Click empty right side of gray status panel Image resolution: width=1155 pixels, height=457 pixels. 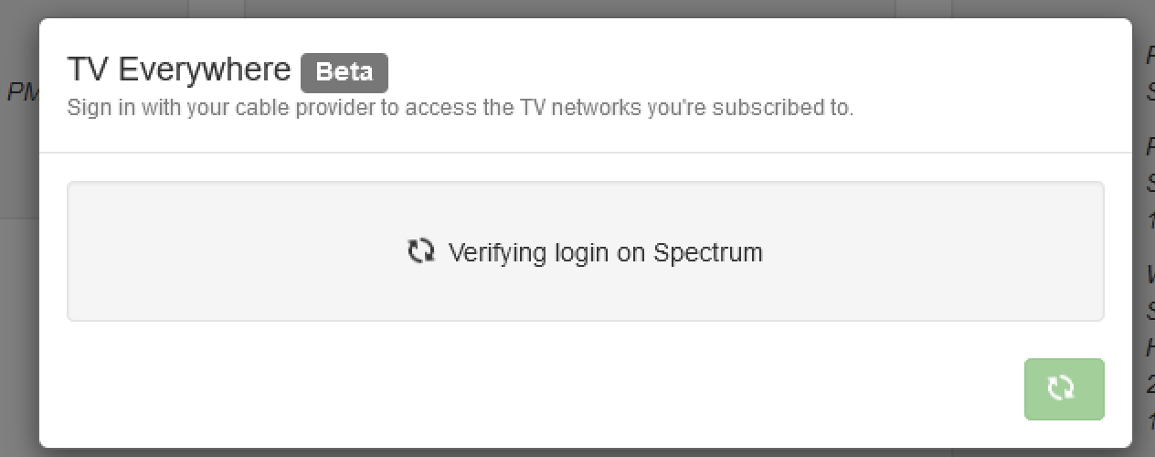959,252
